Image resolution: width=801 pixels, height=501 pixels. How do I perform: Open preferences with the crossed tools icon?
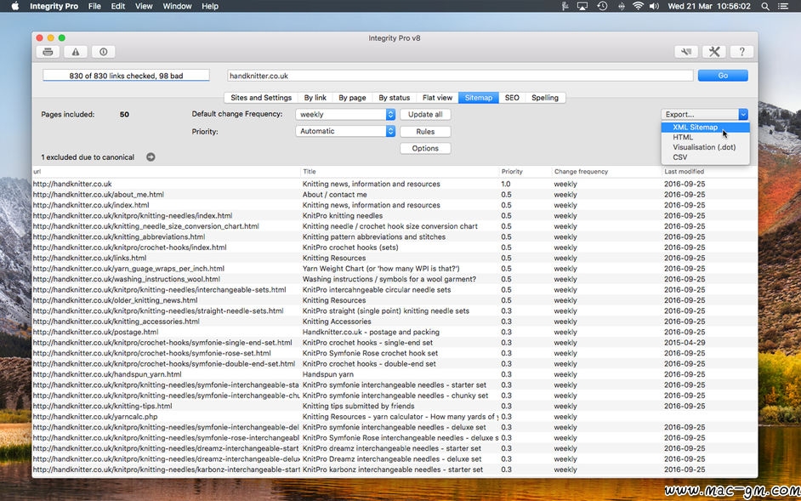click(x=714, y=52)
